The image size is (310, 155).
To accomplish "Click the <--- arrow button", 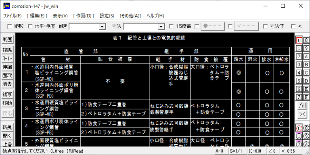I will [246, 26].
